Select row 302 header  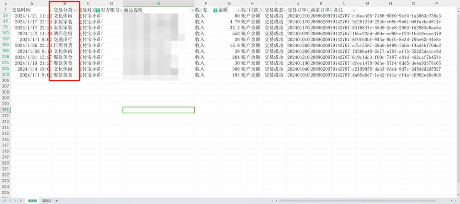5,75
